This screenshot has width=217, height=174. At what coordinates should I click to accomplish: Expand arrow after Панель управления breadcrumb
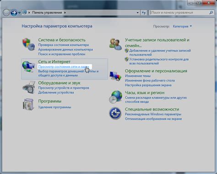tap(65, 12)
